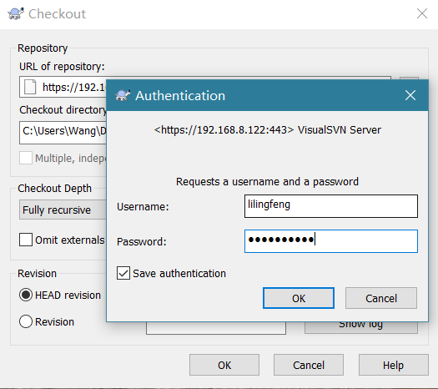
Task: Click OK in the Checkout window
Action: tap(224, 365)
